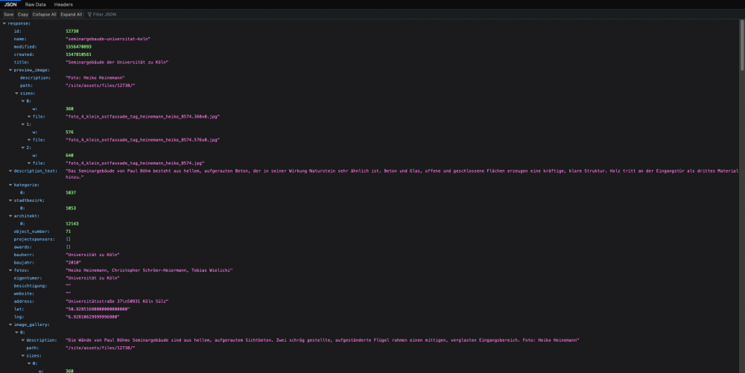Select the projectsponsors empty array
Image resolution: width=745 pixels, height=373 pixels.
coord(68,239)
